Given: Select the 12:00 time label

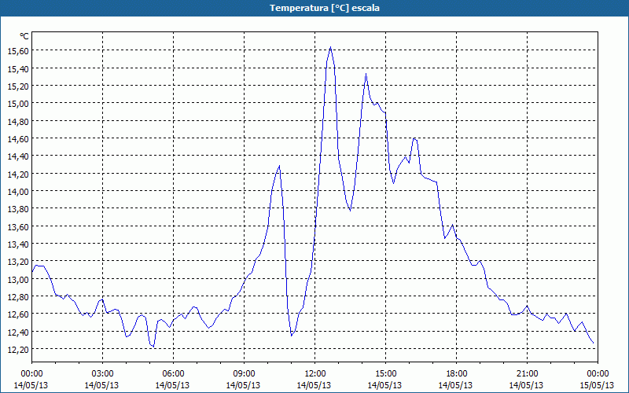Looking at the screenshot, I should (x=315, y=374).
